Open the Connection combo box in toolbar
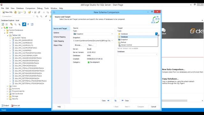The height and width of the screenshot is (115, 204). tap(23, 16)
